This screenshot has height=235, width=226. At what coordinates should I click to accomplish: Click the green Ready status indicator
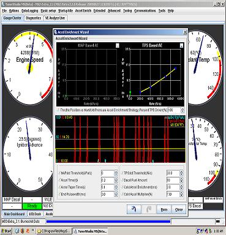point(32,206)
